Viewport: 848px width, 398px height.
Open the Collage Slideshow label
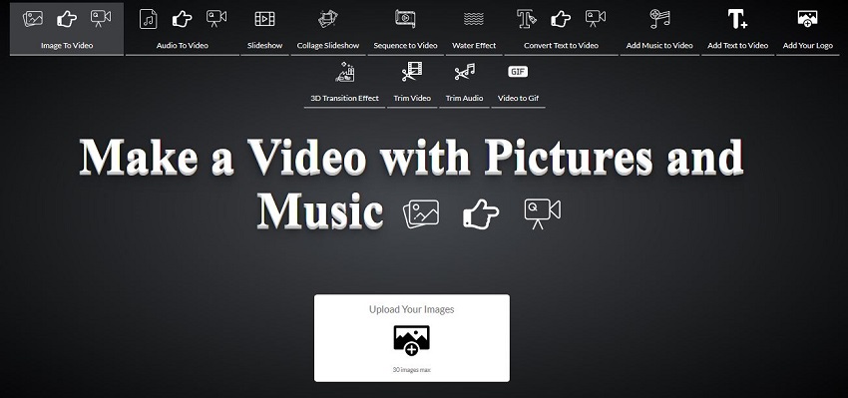(328, 46)
